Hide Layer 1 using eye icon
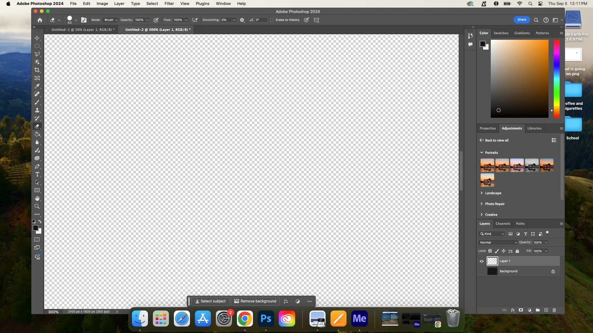593x333 pixels. pyautogui.click(x=482, y=261)
